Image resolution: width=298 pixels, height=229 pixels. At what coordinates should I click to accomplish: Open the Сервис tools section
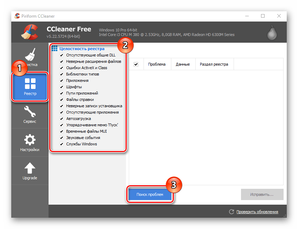click(x=30, y=114)
